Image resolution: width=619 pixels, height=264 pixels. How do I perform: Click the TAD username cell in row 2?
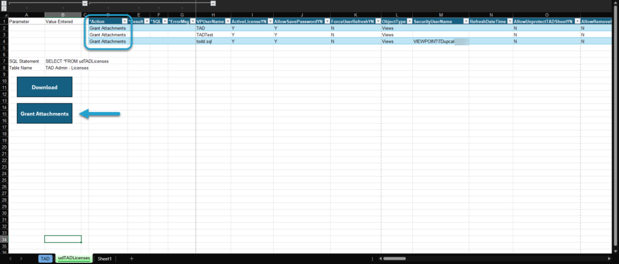click(x=213, y=28)
